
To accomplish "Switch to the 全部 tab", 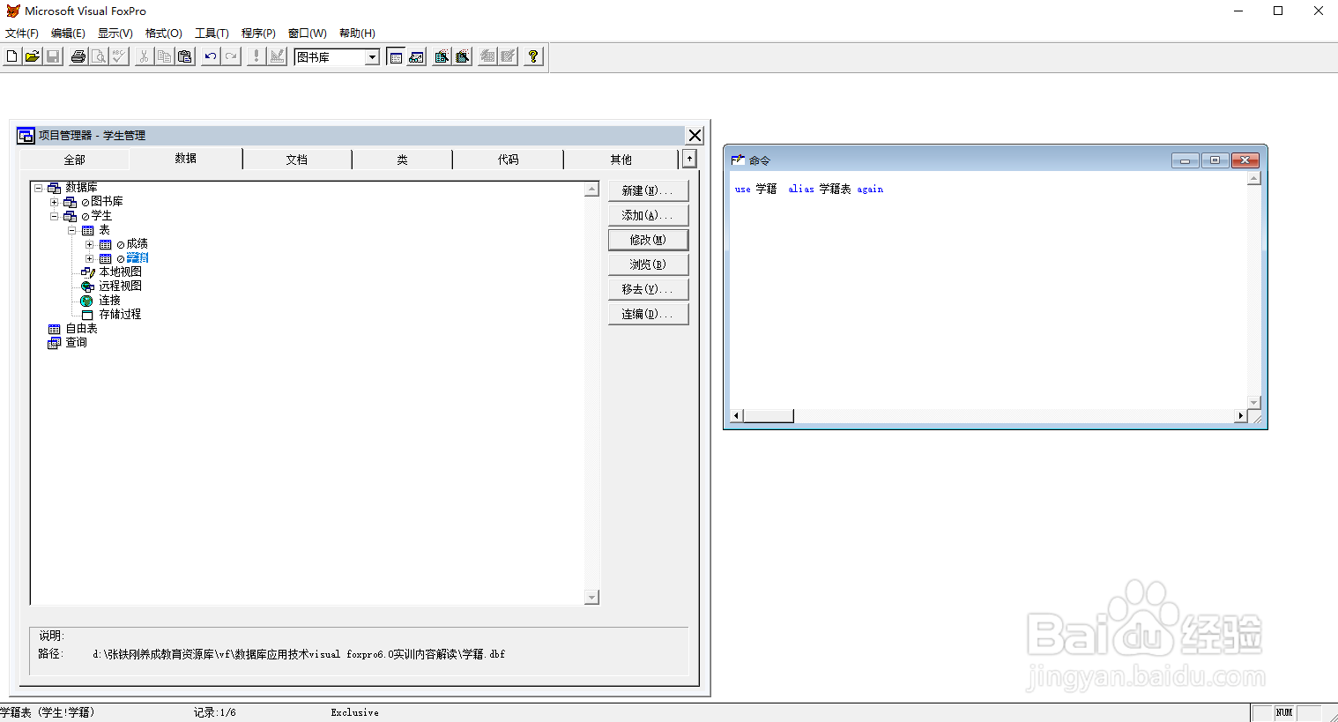I will 74,160.
